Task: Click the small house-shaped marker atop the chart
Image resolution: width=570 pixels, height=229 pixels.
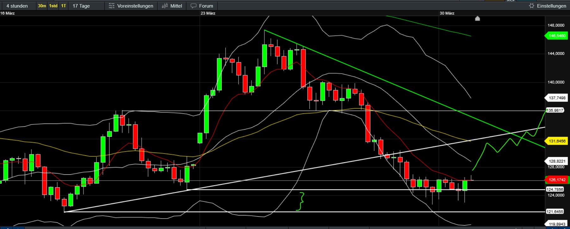Action: point(478,19)
